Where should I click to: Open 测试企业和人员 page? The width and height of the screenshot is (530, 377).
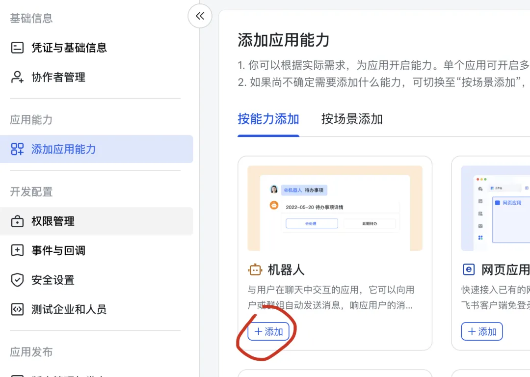pos(96,309)
